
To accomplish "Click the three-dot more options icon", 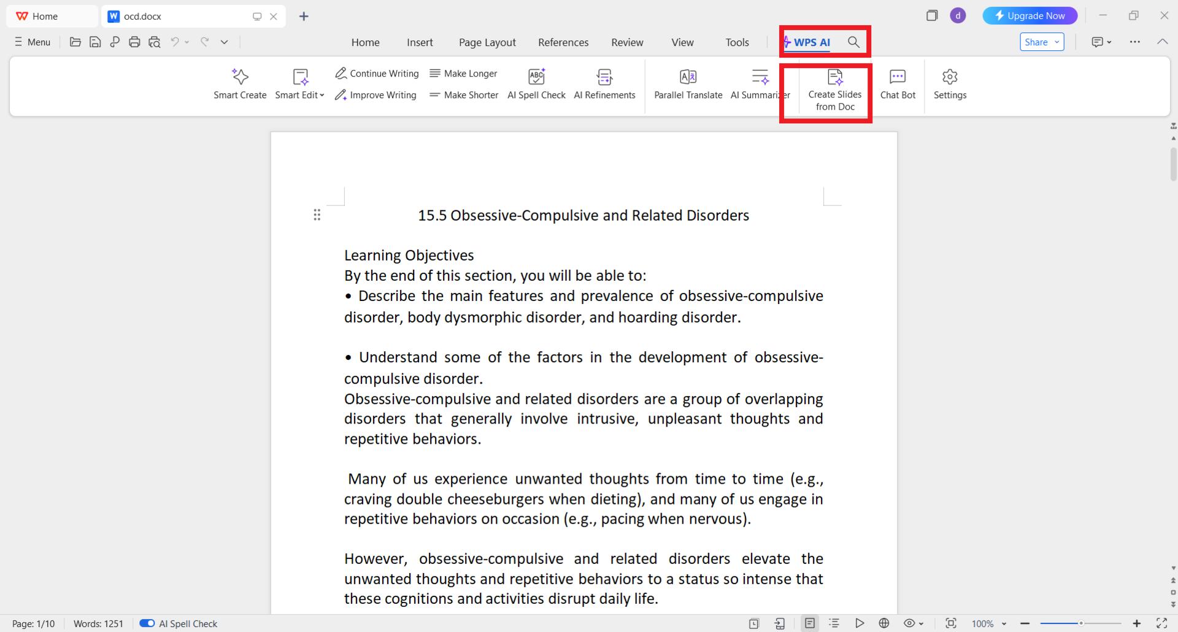I will pos(1135,42).
